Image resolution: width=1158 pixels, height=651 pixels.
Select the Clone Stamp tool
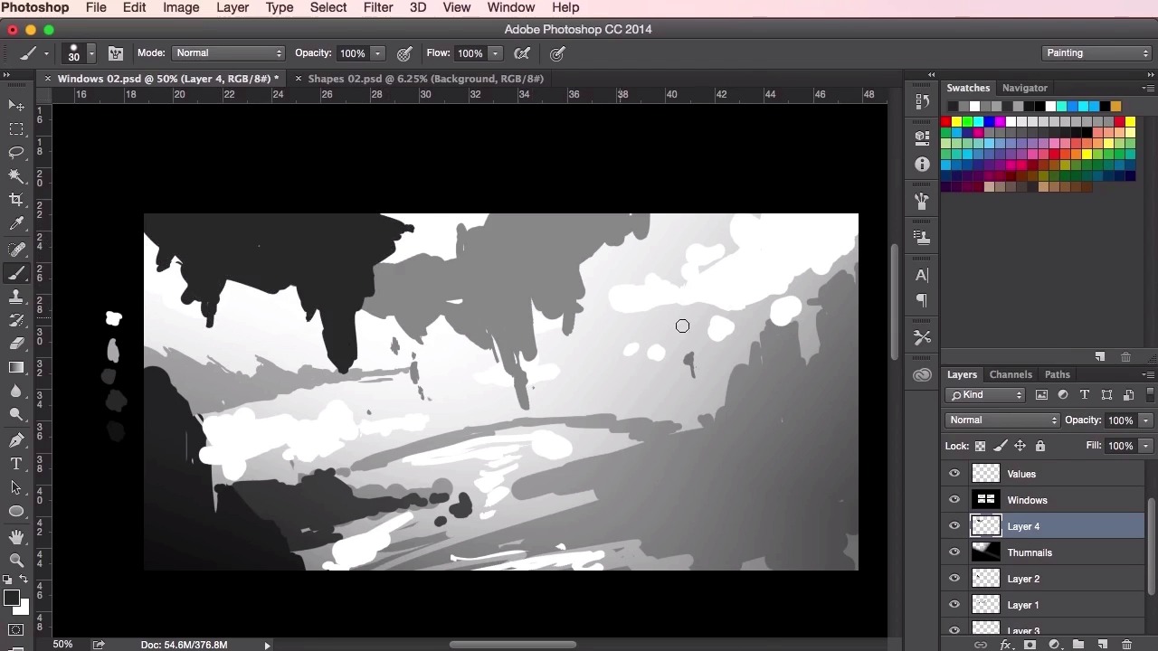(x=16, y=297)
